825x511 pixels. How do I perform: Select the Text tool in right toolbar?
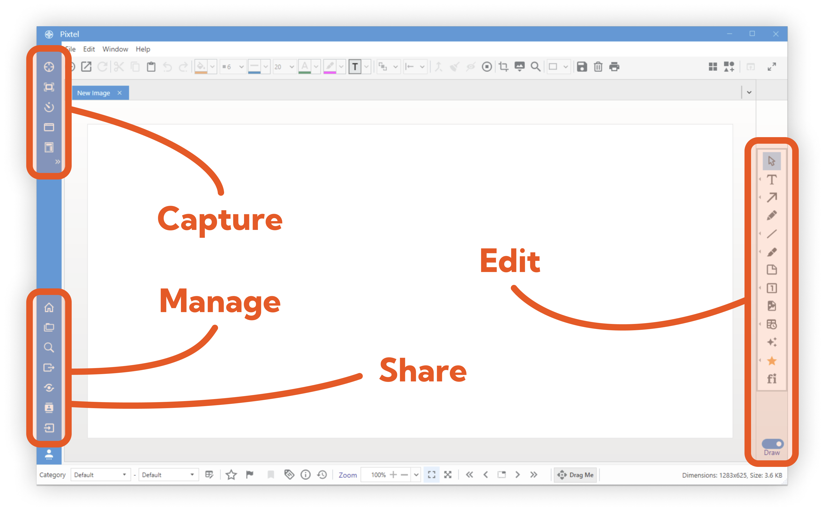pyautogui.click(x=771, y=180)
